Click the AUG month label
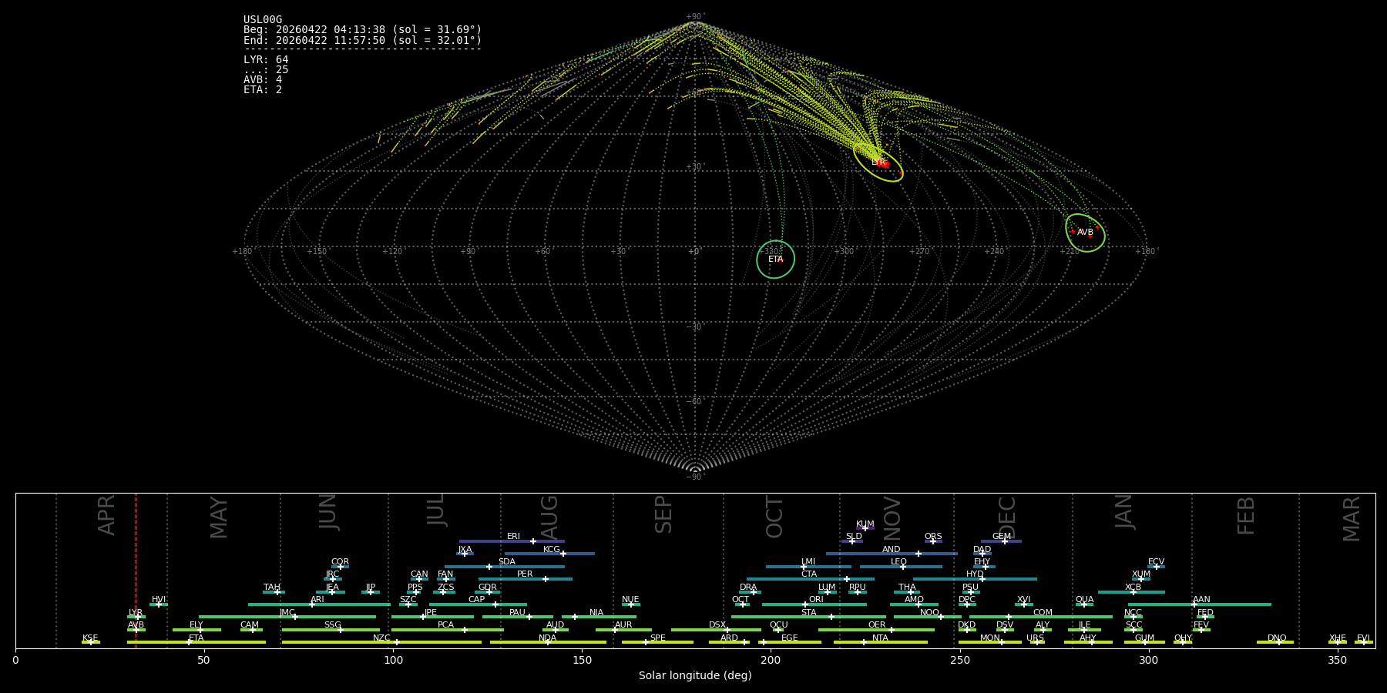This screenshot has width=1387, height=693. click(x=549, y=517)
